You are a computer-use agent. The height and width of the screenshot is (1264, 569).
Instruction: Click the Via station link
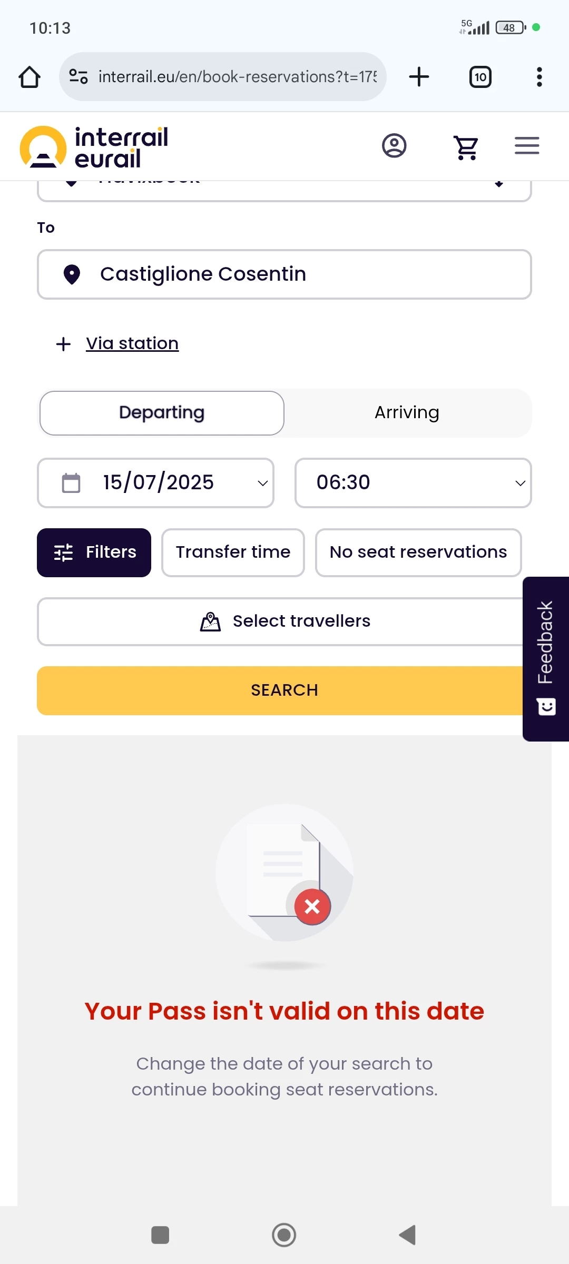coord(132,343)
